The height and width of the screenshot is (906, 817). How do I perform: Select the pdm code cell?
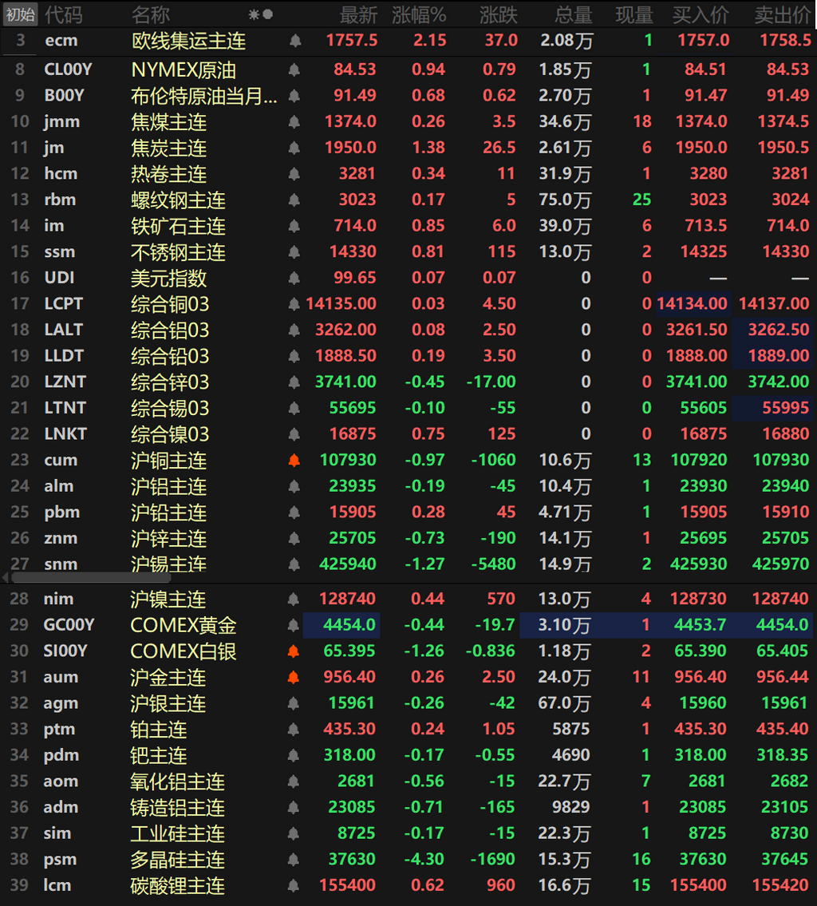click(61, 755)
